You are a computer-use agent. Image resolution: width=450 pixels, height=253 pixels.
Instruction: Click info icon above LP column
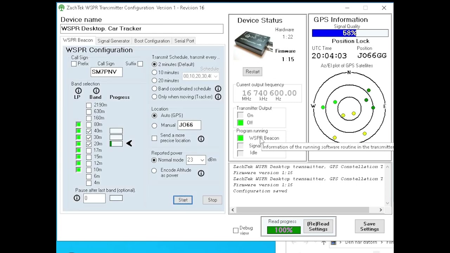tap(78, 91)
